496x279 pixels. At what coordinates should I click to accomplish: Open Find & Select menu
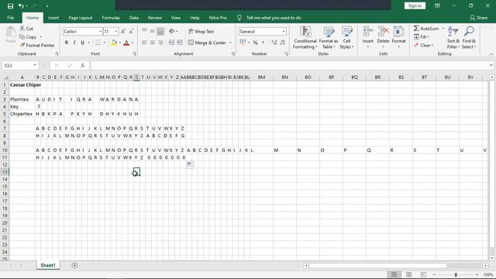[x=469, y=38]
